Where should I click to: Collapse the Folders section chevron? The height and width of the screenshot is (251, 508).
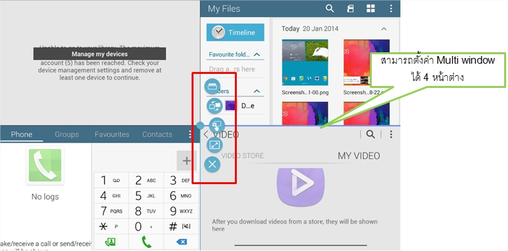click(257, 91)
